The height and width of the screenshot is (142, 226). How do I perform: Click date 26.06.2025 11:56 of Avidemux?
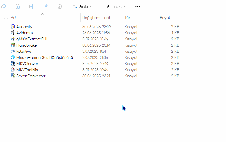coord(96,33)
